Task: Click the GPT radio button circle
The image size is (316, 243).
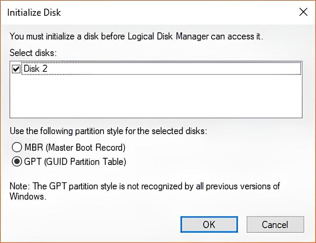Action: pos(17,161)
